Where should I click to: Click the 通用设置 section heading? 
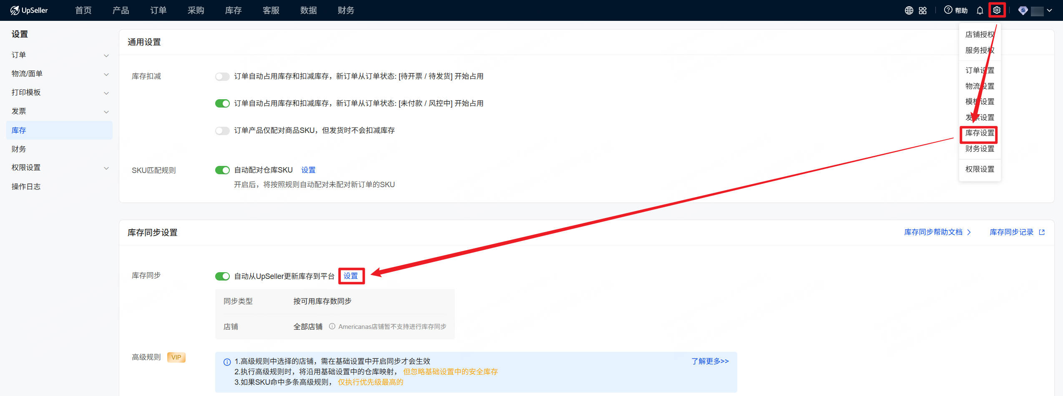[144, 42]
